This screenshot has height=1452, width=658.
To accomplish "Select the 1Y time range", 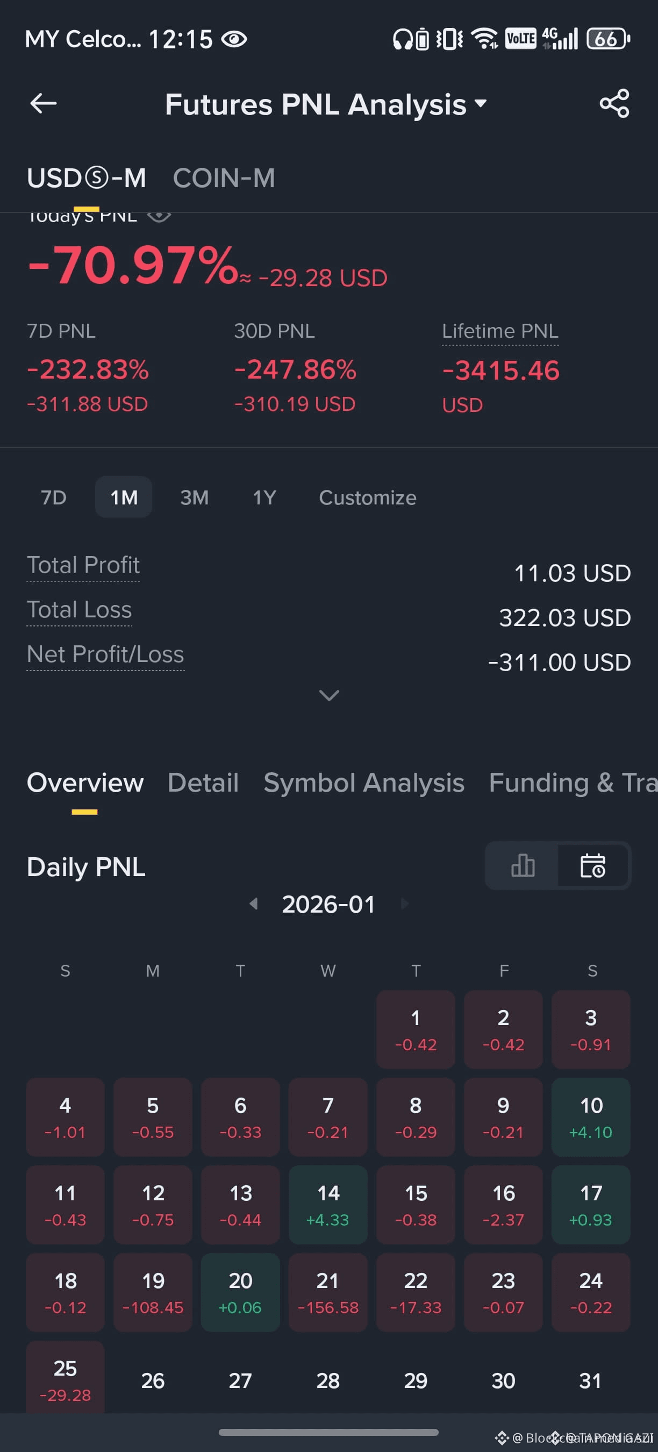I will [264, 498].
